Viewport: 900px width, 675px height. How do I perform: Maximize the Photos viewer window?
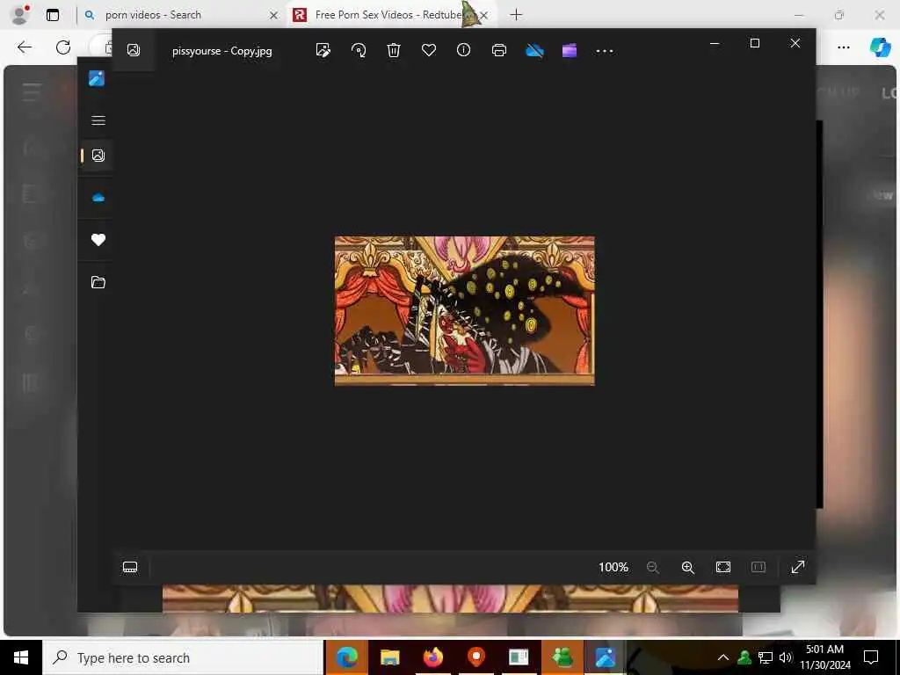pos(755,43)
